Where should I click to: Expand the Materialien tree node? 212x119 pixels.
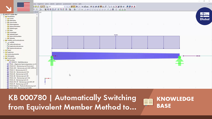(x=6, y=21)
